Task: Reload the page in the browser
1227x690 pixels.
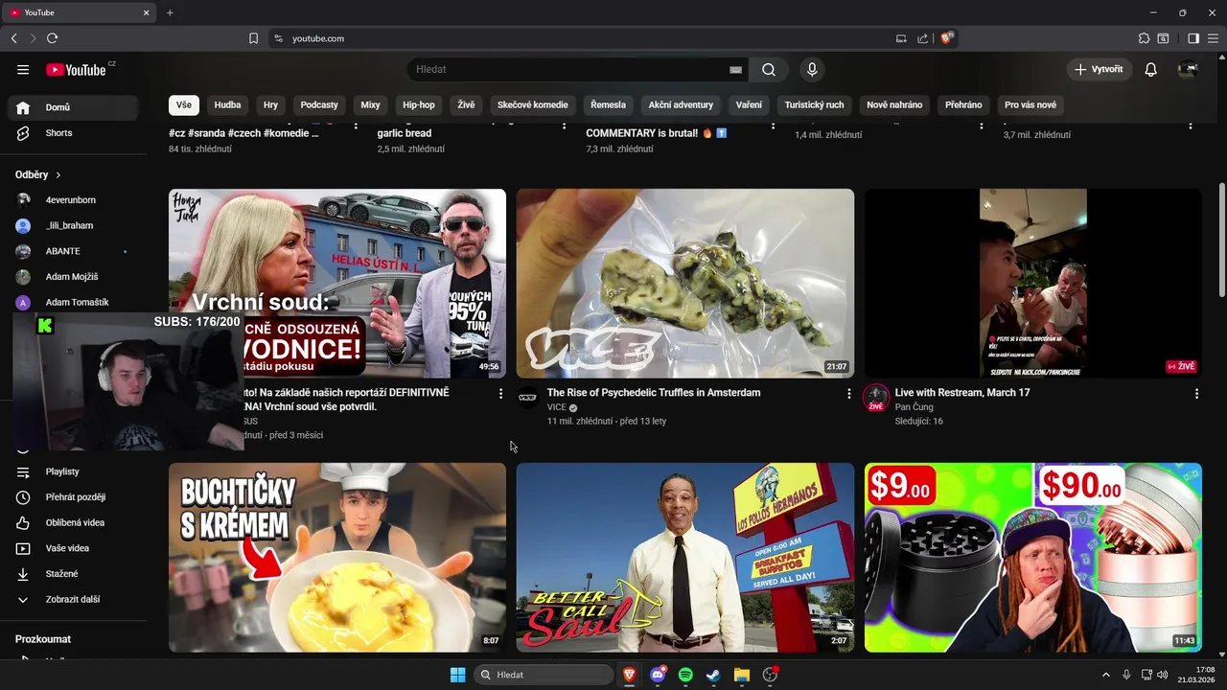Action: 52,38
